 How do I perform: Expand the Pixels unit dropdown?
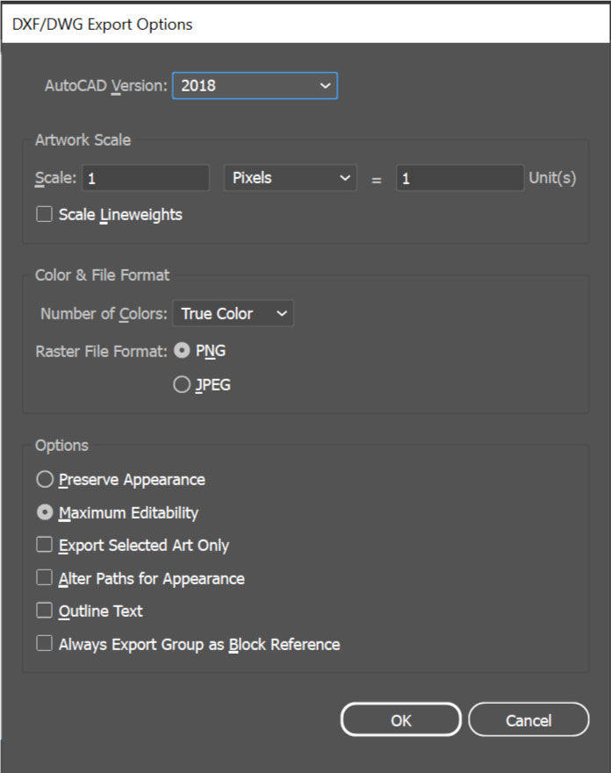coord(290,177)
